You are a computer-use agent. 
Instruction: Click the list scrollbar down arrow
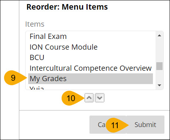point(159,85)
